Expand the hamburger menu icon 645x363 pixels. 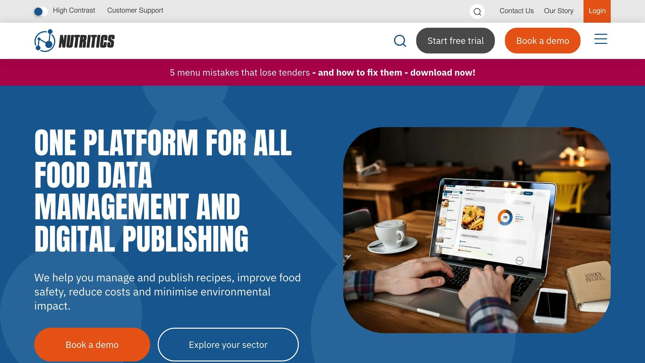601,39
